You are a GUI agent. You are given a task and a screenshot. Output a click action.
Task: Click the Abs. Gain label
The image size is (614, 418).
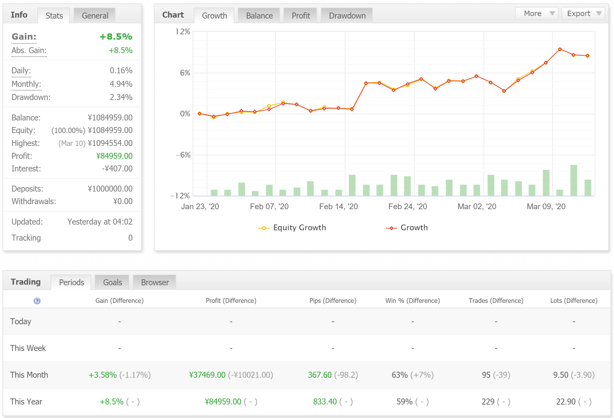[x=29, y=51]
